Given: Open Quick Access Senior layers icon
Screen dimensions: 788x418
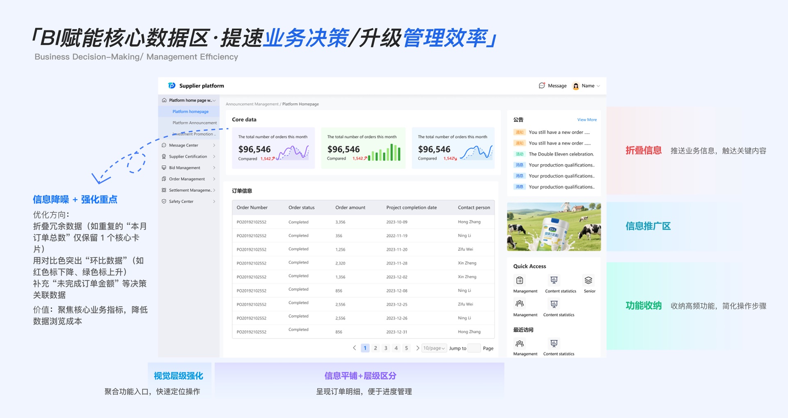Looking at the screenshot, I should click(x=589, y=280).
